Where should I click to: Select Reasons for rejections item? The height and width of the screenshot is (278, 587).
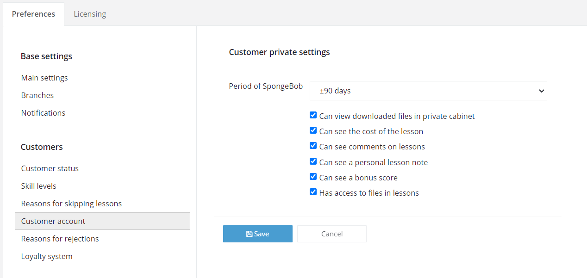click(60, 239)
